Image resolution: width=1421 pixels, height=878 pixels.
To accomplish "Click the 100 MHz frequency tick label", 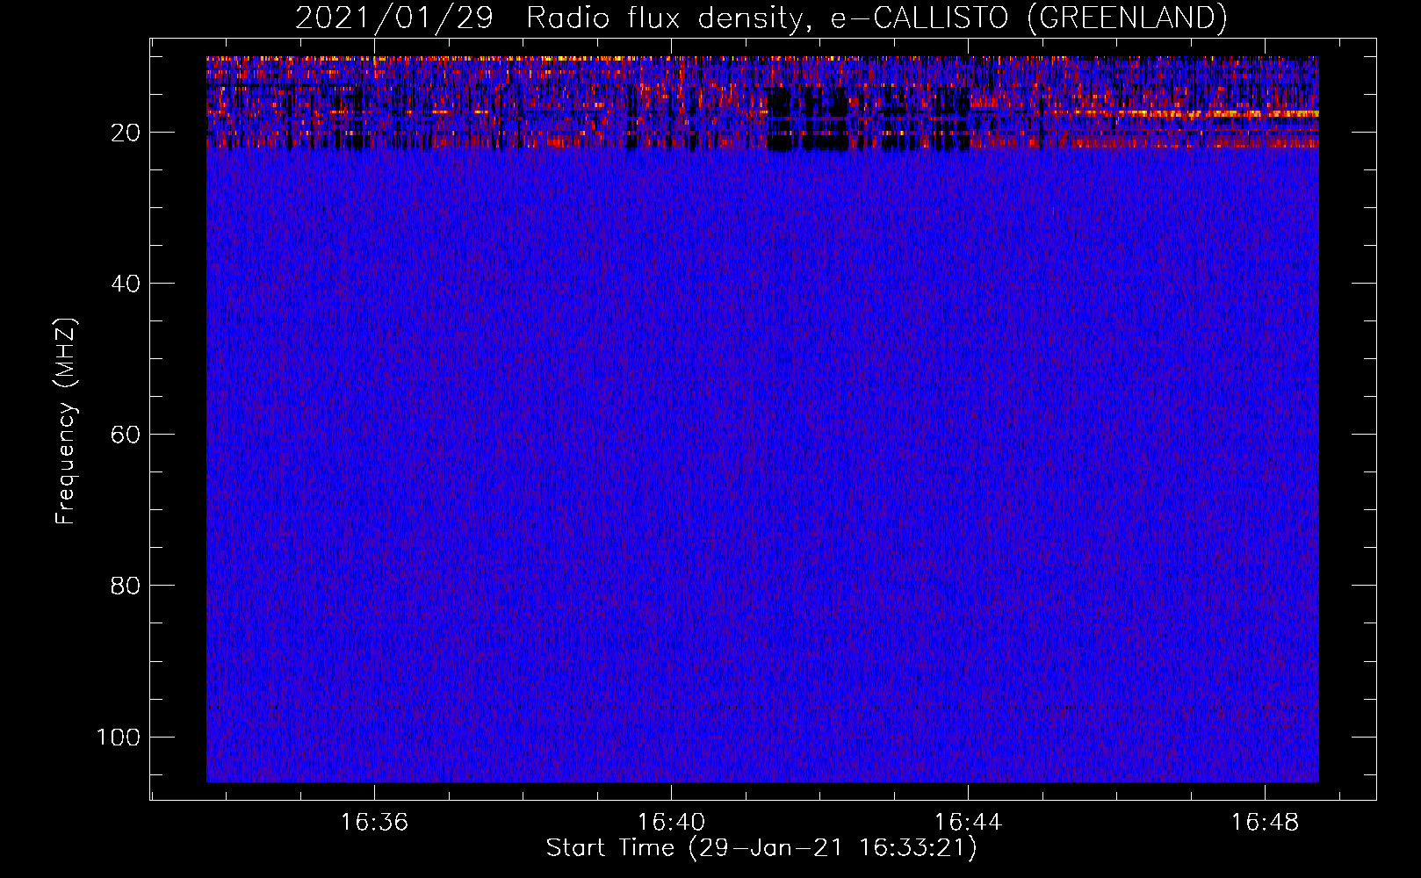I will (119, 737).
